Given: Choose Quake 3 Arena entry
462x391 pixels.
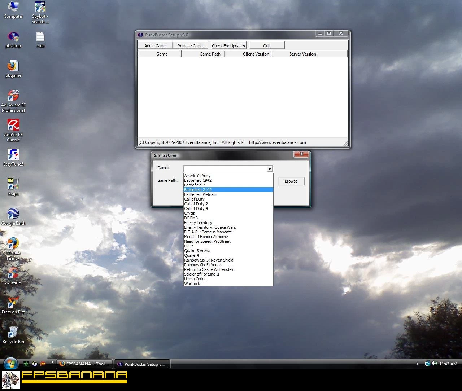Looking at the screenshot, I should click(x=228, y=251).
